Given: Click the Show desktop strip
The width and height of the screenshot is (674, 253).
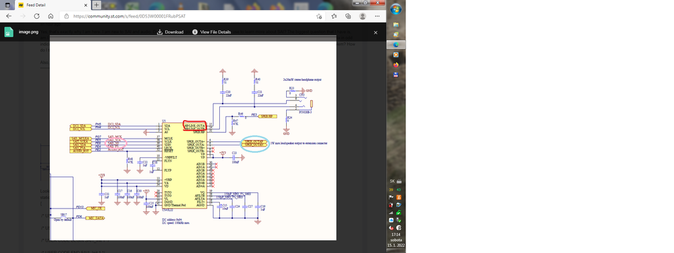Looking at the screenshot, I should pos(396,251).
